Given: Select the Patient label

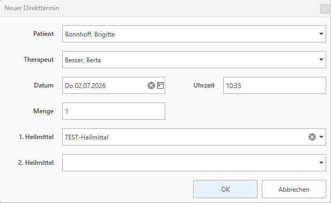Looking at the screenshot, I should [x=43, y=34].
